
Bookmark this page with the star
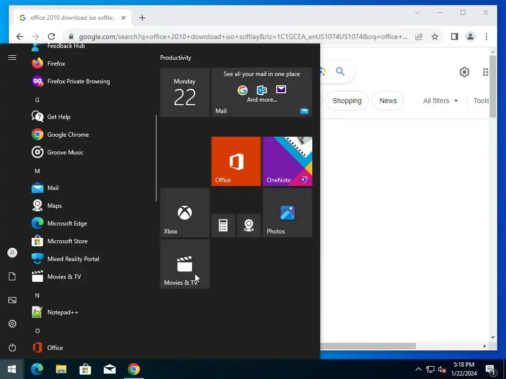(435, 37)
